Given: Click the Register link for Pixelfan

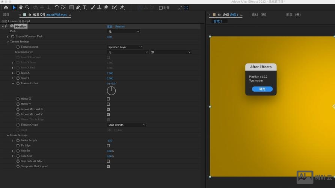Looking at the screenshot, I should (120, 27).
